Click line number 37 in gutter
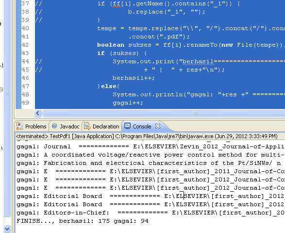 [x=25, y=3]
